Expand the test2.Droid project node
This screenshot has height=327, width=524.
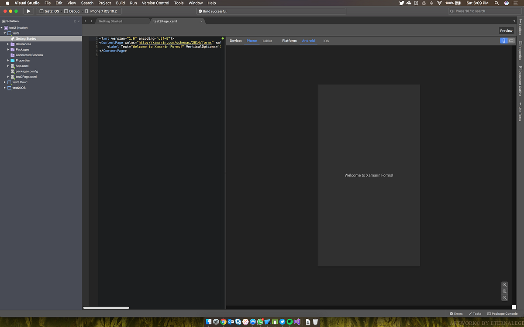[4, 82]
